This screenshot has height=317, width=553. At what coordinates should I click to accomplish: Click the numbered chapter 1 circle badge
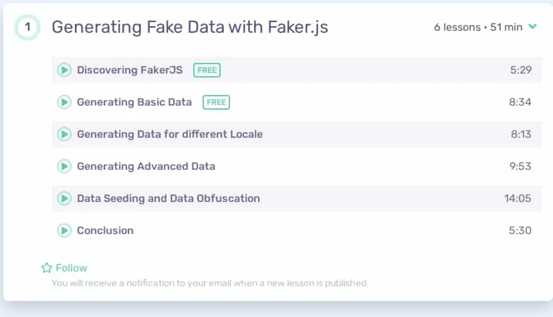click(x=27, y=27)
